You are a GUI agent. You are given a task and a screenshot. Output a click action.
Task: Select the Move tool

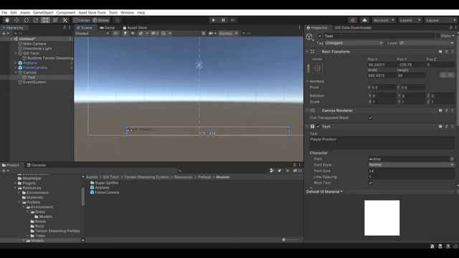[16, 20]
